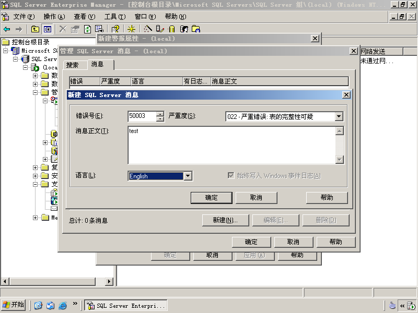Collapse the (local) server tree node
Viewport: 418px width, 313px height.
click(x=25, y=67)
